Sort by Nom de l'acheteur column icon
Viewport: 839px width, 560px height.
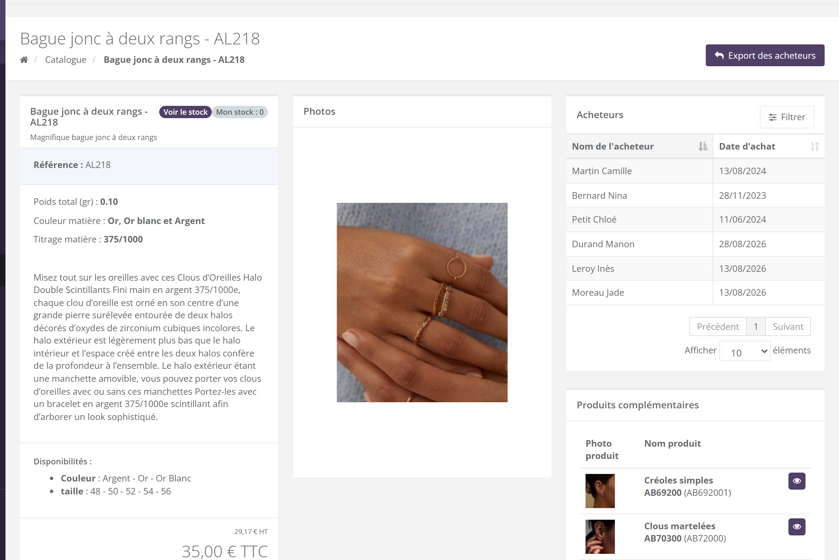pyautogui.click(x=702, y=146)
